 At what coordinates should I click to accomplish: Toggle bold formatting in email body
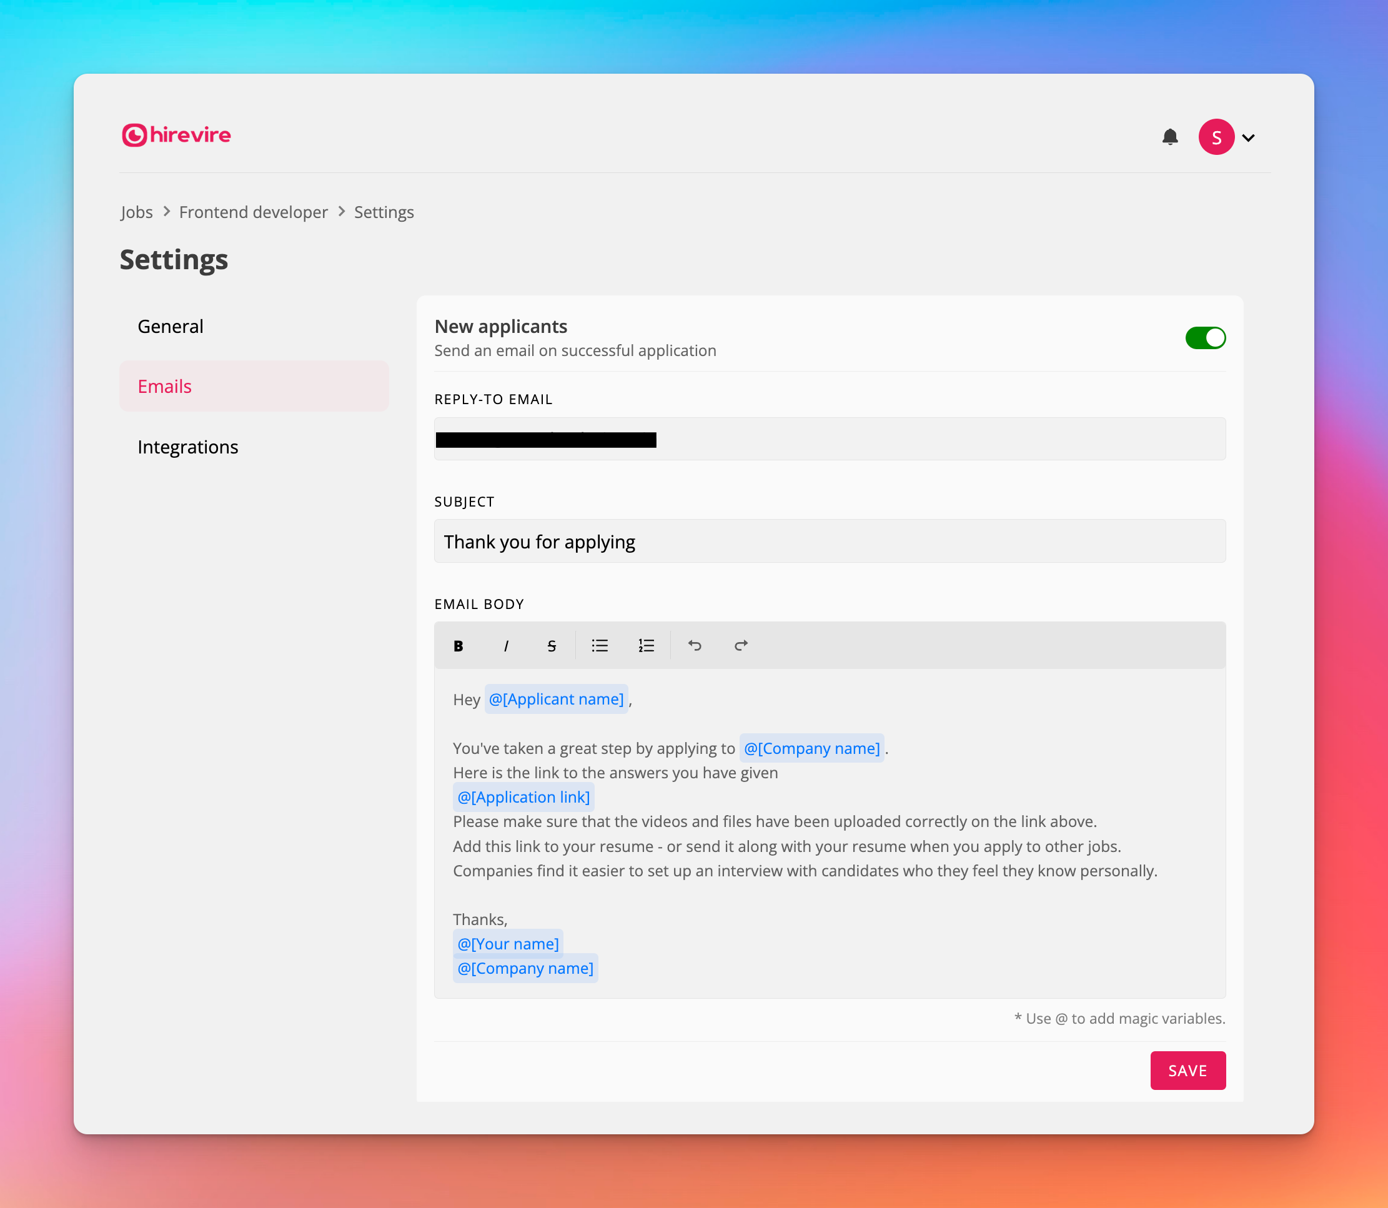459,646
